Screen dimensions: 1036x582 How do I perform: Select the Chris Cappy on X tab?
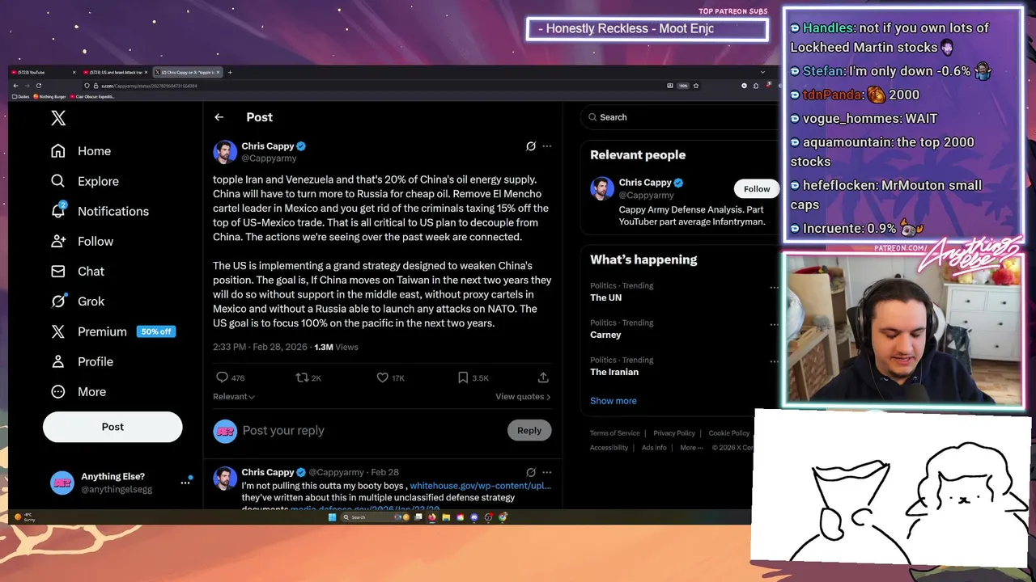click(187, 73)
